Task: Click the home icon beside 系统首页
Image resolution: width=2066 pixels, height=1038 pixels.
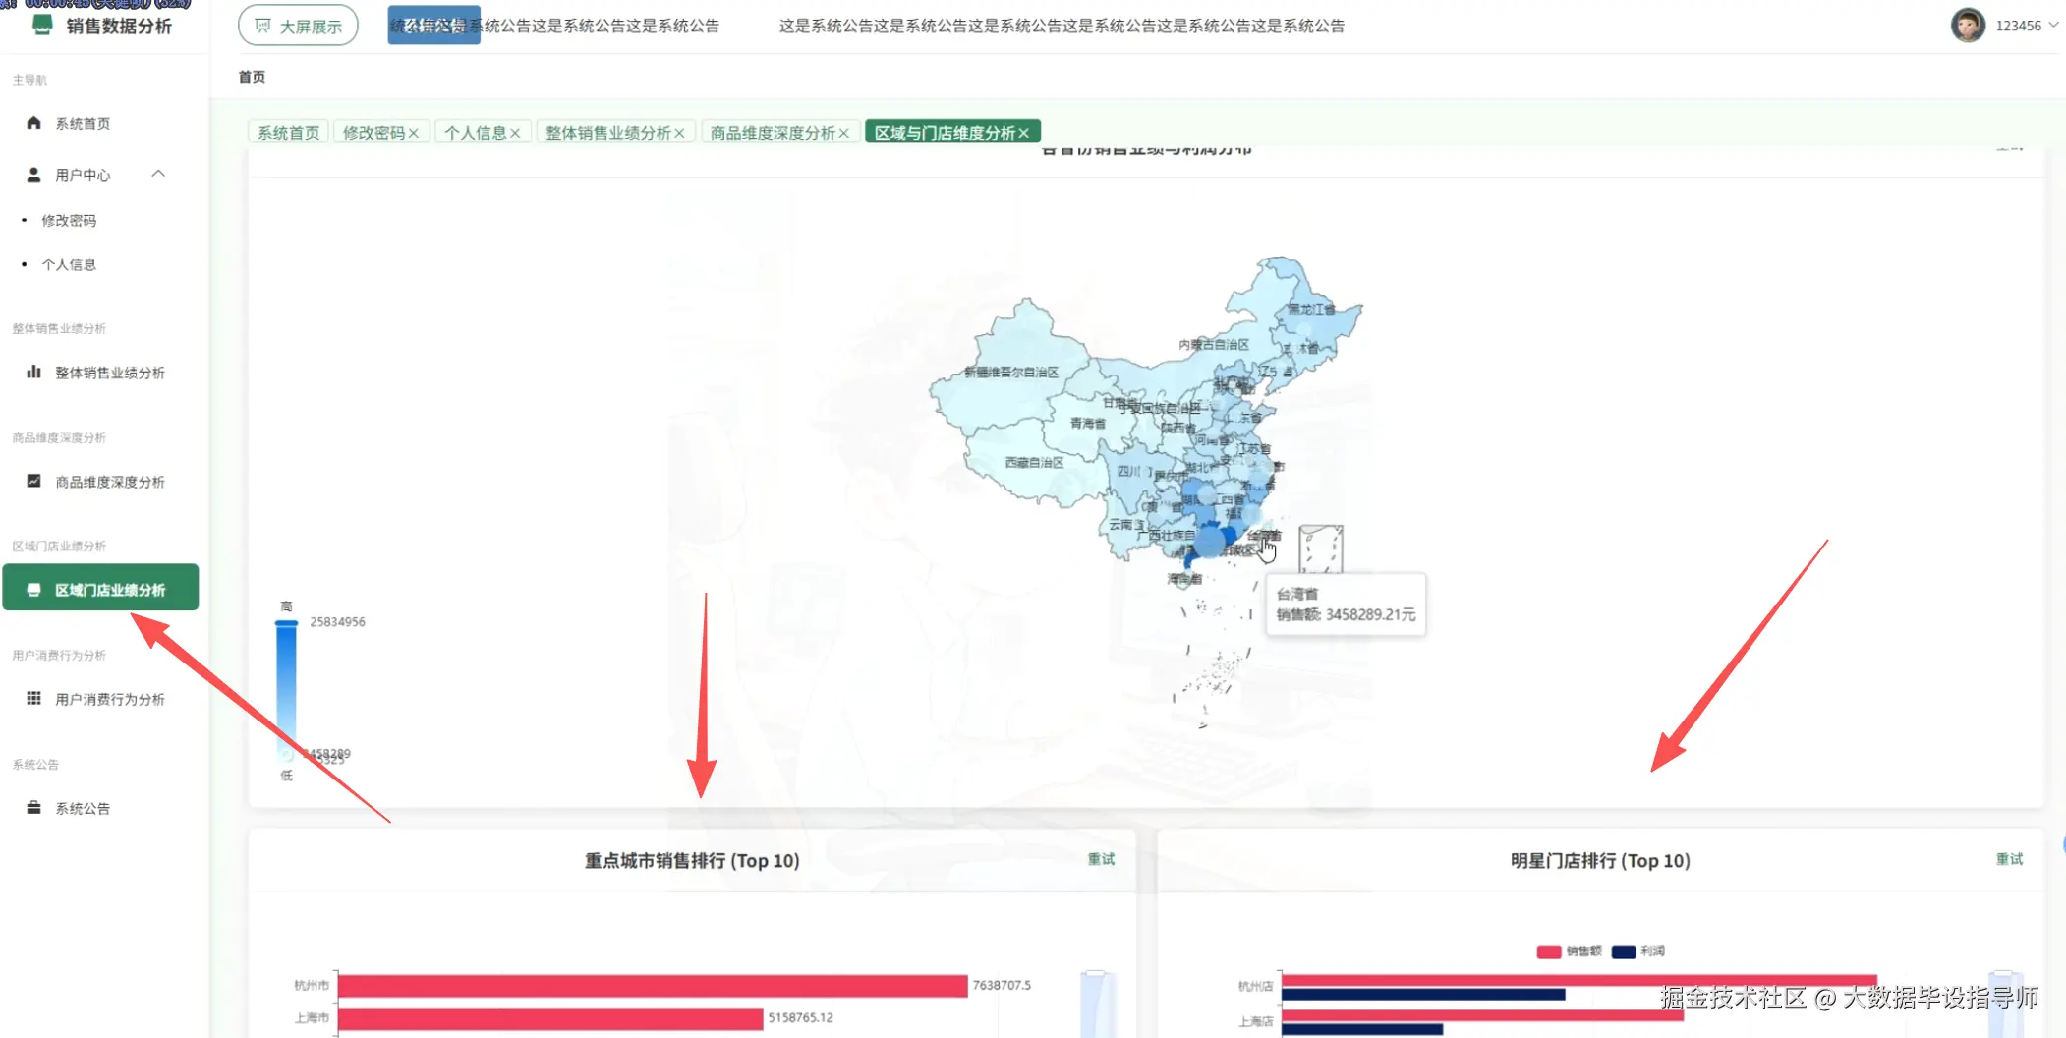Action: [x=33, y=123]
